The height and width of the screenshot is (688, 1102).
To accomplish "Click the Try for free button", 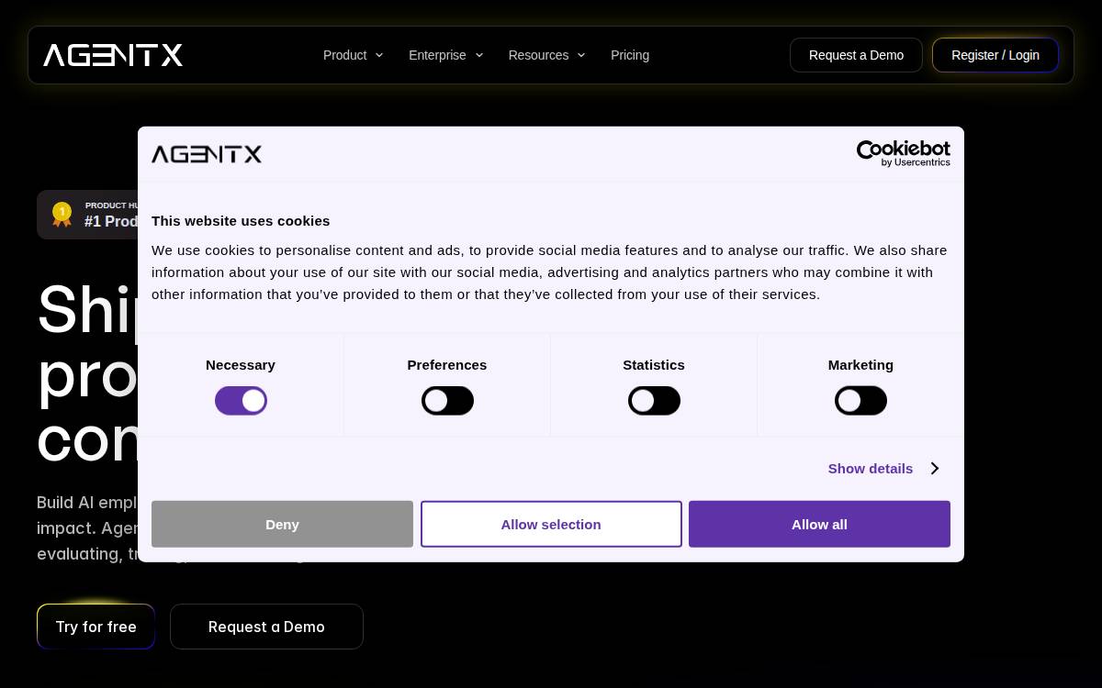I will click(96, 627).
